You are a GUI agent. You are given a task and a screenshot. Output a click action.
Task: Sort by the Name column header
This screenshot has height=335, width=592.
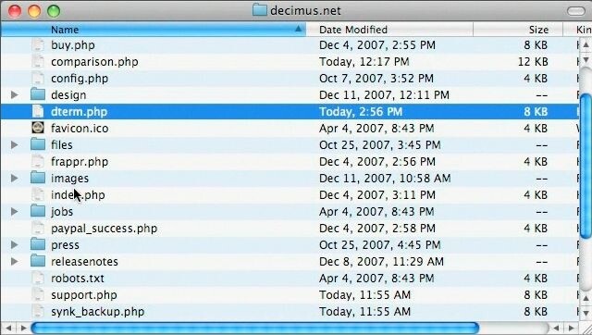click(154, 30)
